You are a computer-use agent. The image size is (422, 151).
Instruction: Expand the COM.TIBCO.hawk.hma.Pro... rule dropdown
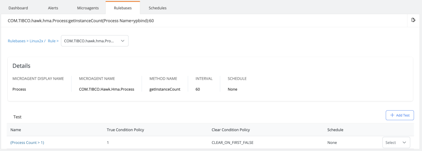95,41
